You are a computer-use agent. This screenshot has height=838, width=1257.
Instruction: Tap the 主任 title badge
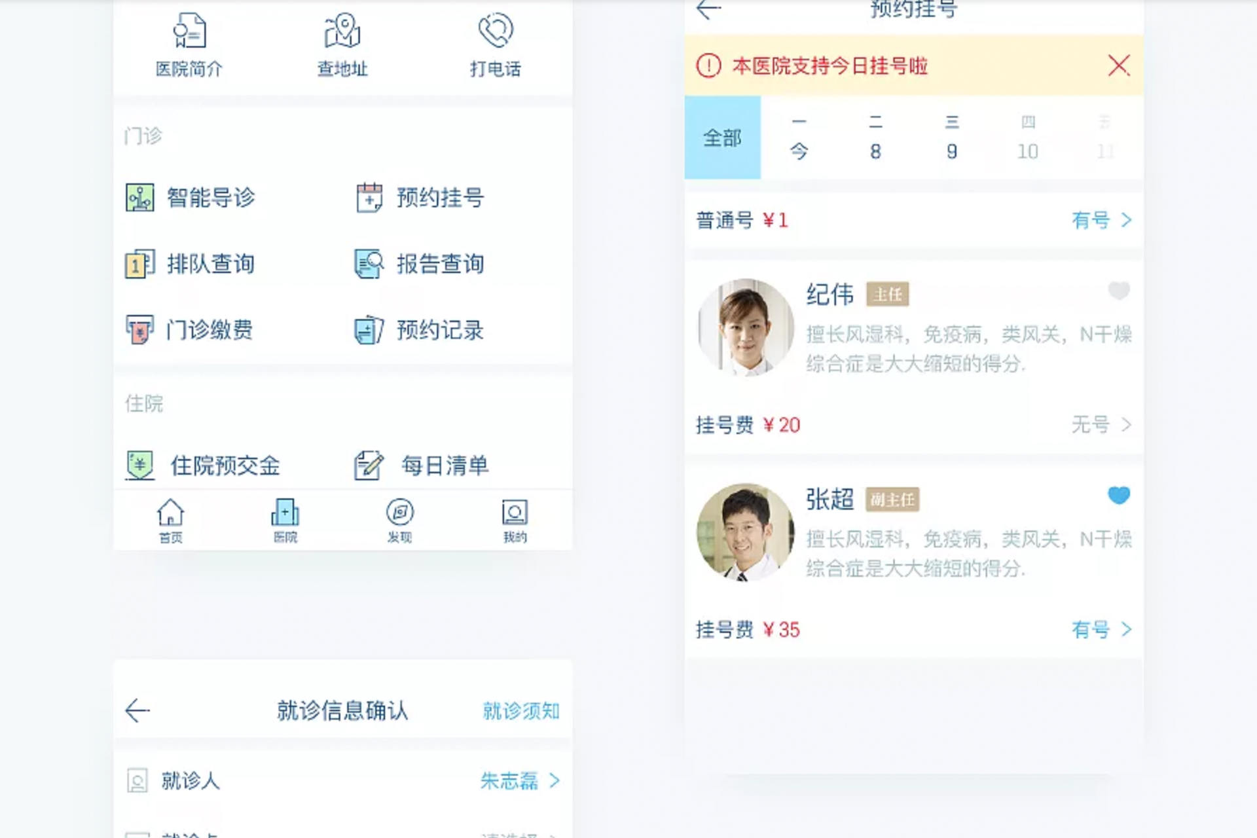pos(888,295)
